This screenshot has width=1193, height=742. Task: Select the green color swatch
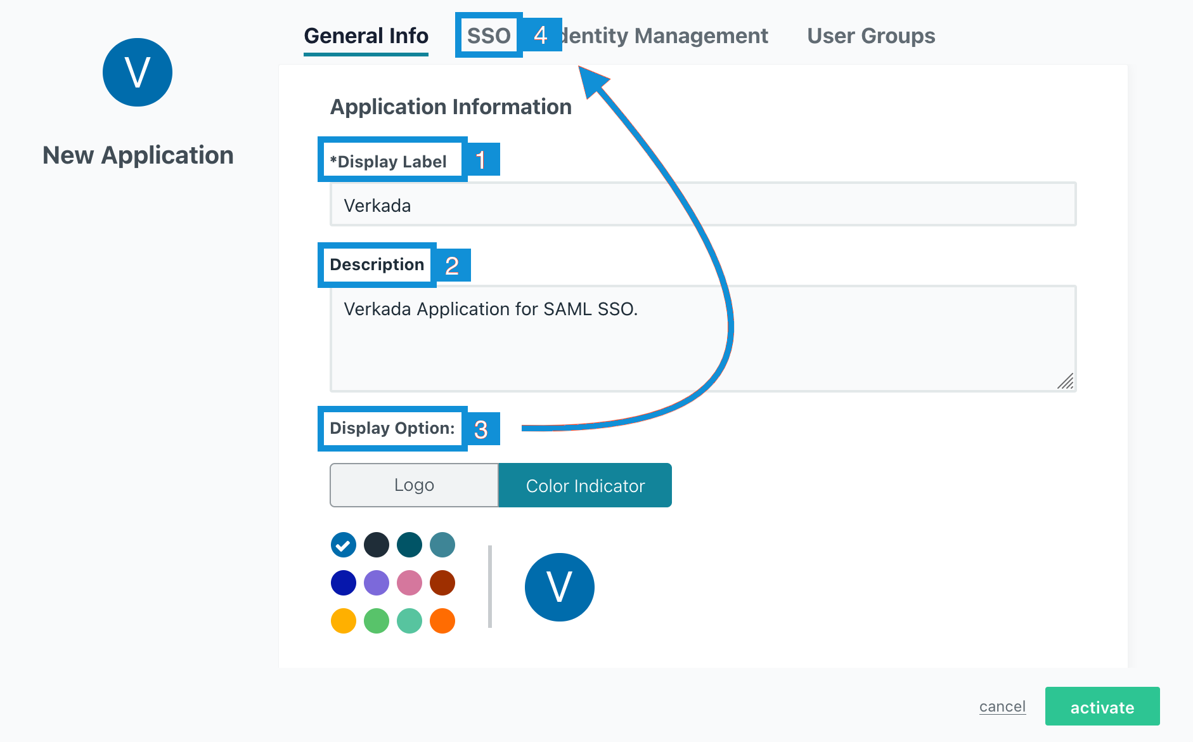pyautogui.click(x=377, y=621)
